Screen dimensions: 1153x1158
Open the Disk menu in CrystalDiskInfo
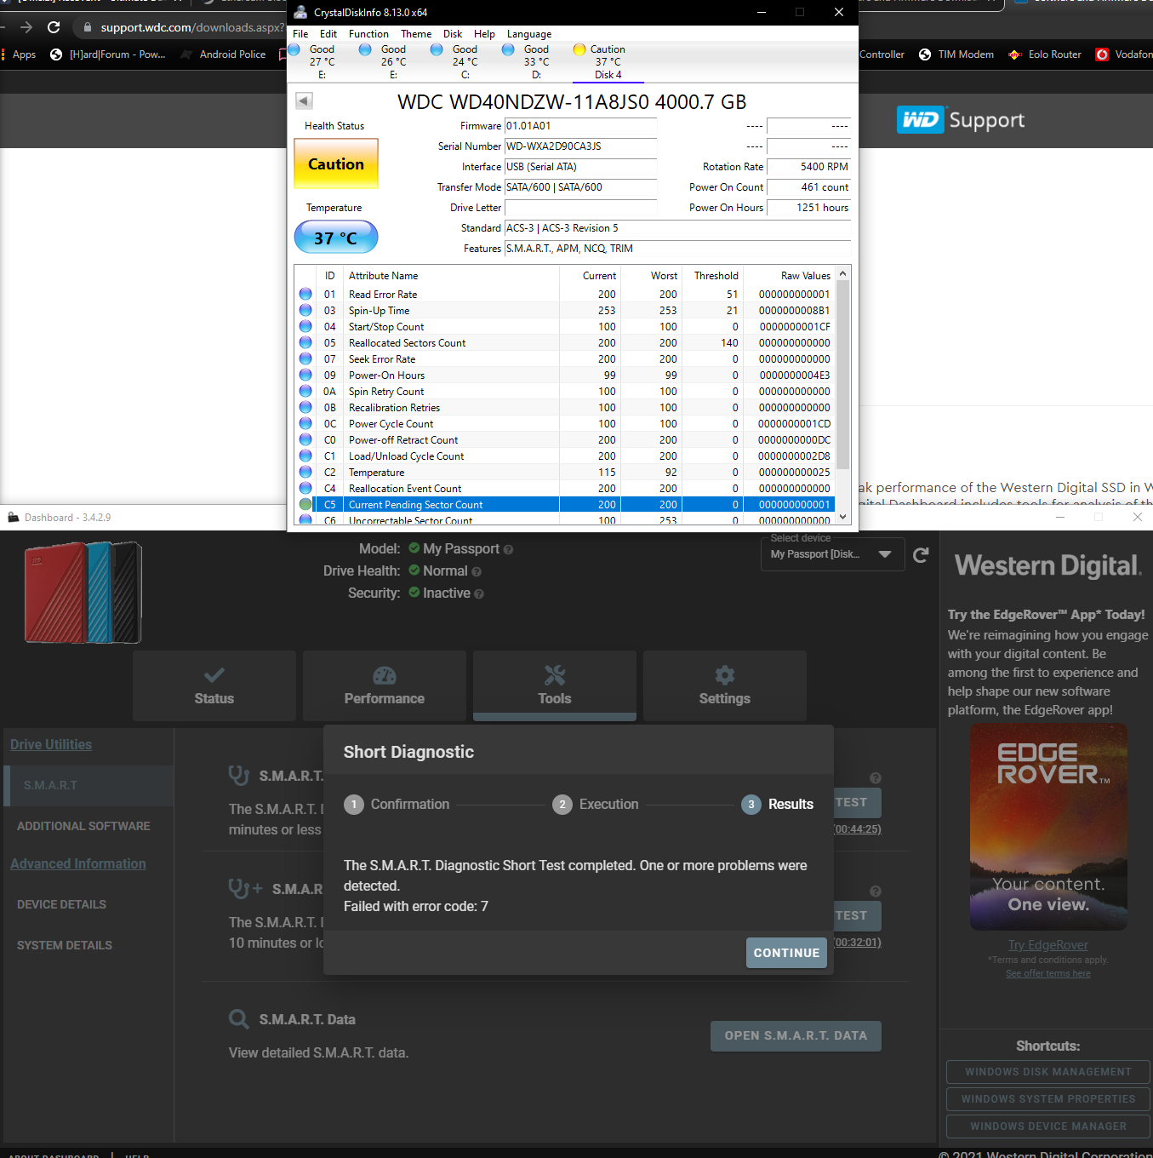click(x=453, y=34)
